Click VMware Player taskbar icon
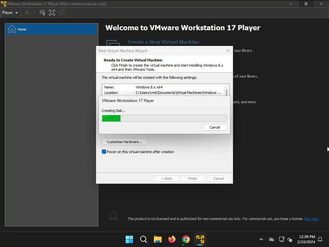This screenshot has height=247, width=329. [200, 239]
